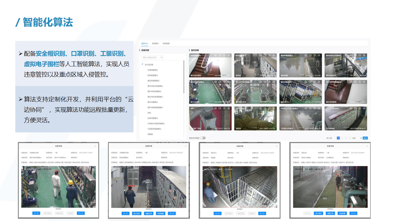Close the 配电室摄像头 alarm detail dialog
This screenshot has width=397, height=221.
click(x=186, y=146)
